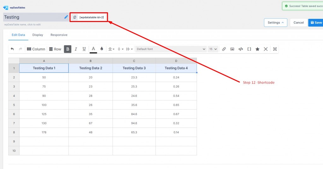This screenshot has width=323, height=169.
Task: Click the star rating icon
Action: (x=257, y=49)
